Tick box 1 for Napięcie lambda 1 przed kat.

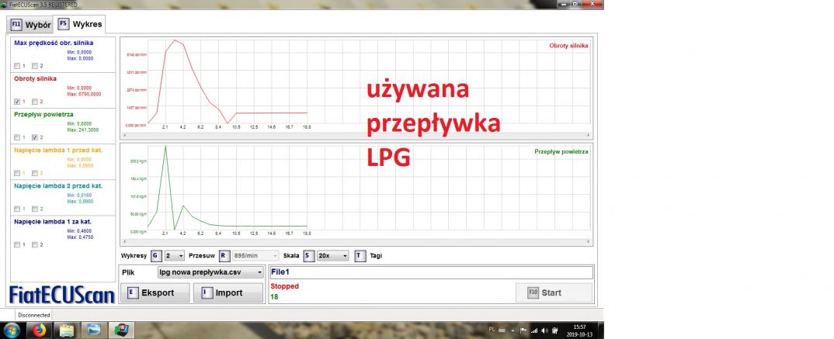(17, 173)
